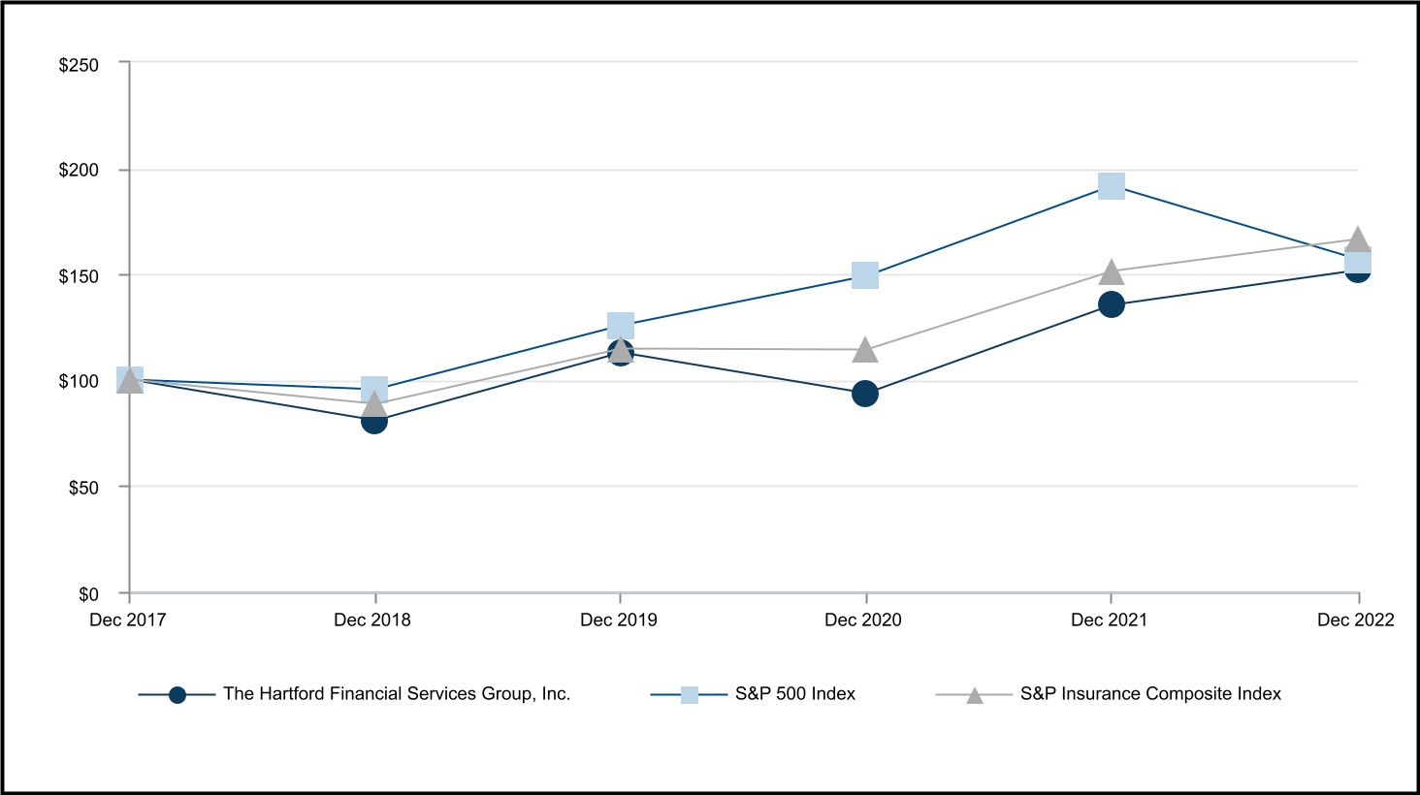Select the "S&P 500 Index" legend label

[795, 694]
